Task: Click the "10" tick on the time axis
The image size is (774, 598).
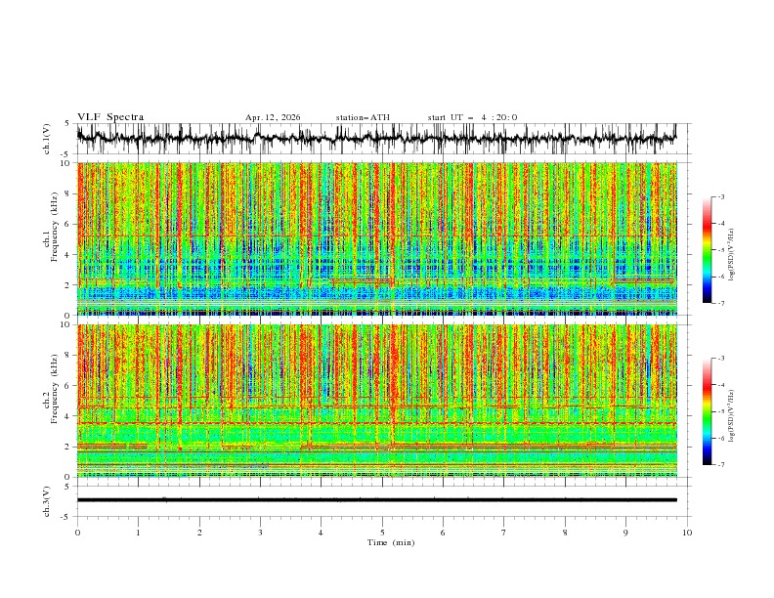Action: click(687, 533)
